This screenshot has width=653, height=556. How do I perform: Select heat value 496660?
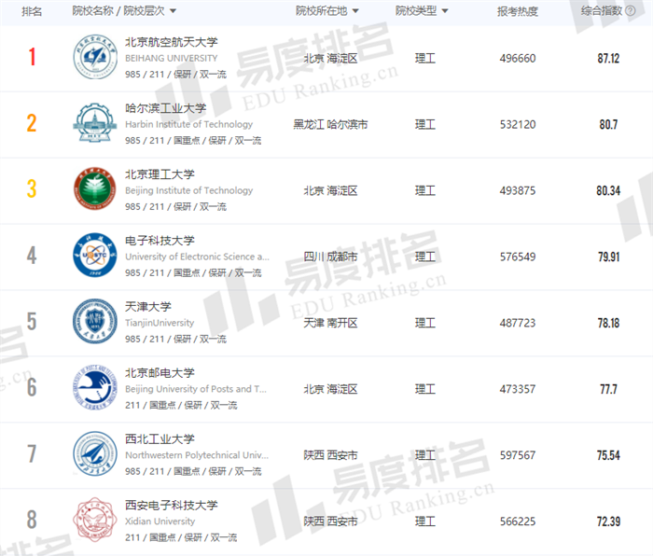518,59
